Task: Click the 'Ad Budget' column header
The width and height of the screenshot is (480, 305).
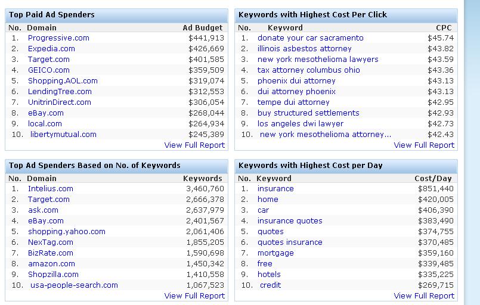Action: pos(203,27)
